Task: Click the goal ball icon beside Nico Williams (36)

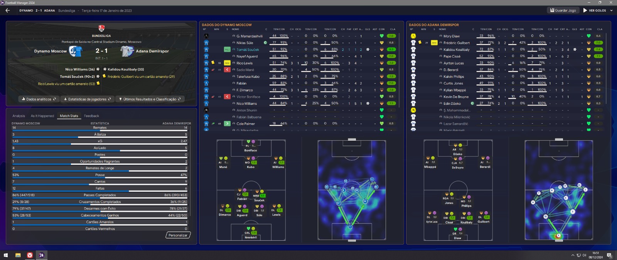Action: 98,69
